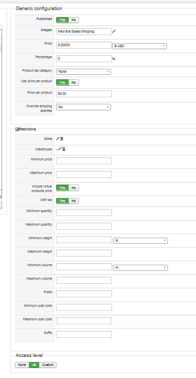Screen dimensions: 196x378
Task: Focus the Price field showing 0.00000
Action: [x=84, y=45]
